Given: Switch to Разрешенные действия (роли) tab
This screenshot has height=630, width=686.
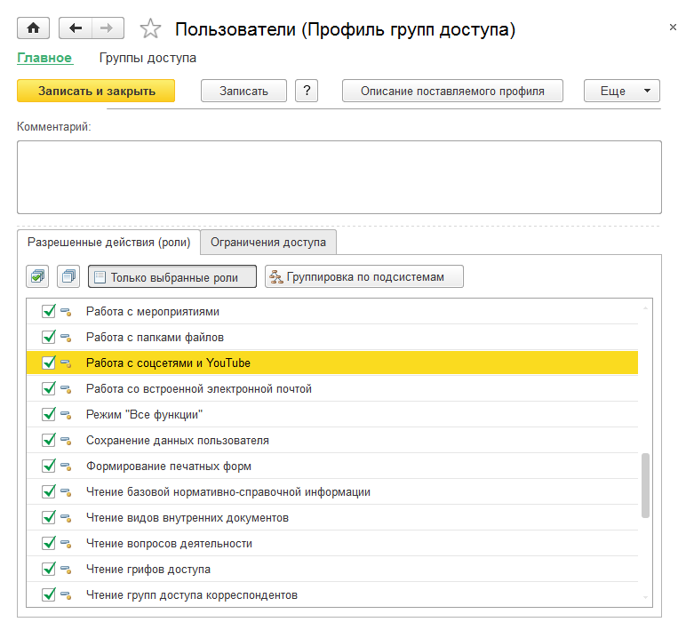Looking at the screenshot, I should coord(109,243).
